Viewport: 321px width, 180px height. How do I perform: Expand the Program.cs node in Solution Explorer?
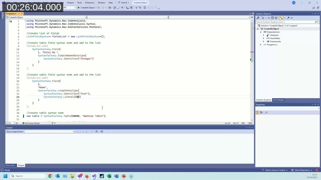tap(260, 45)
